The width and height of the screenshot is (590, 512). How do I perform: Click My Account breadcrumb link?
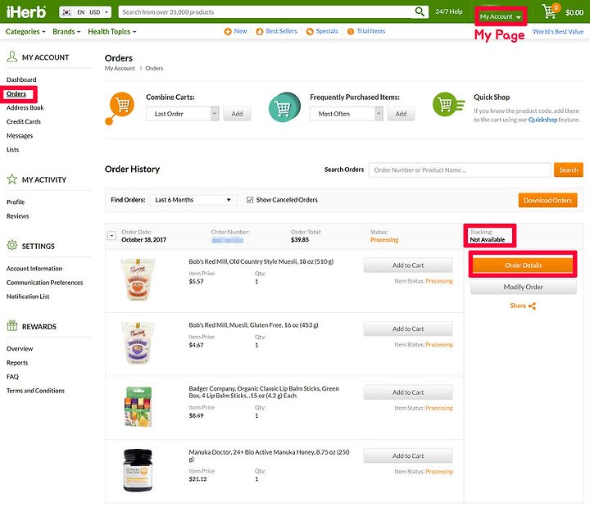tap(120, 68)
